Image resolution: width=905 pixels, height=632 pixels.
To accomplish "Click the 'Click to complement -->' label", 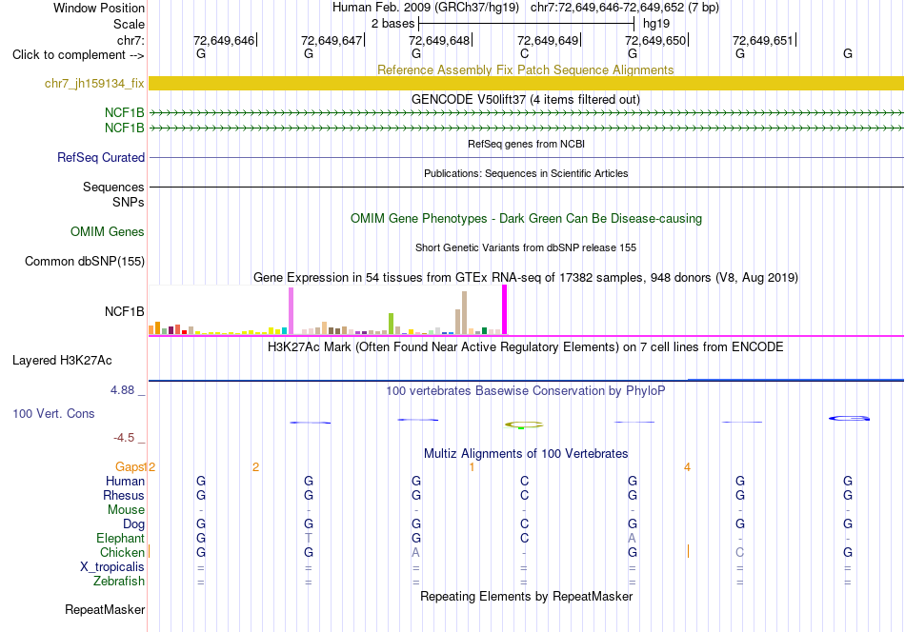I will point(78,55).
